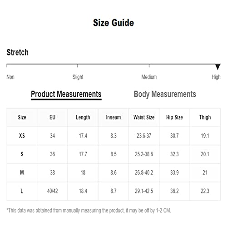Click the Size column header
The height and width of the screenshot is (227, 227).
(x=22, y=117)
